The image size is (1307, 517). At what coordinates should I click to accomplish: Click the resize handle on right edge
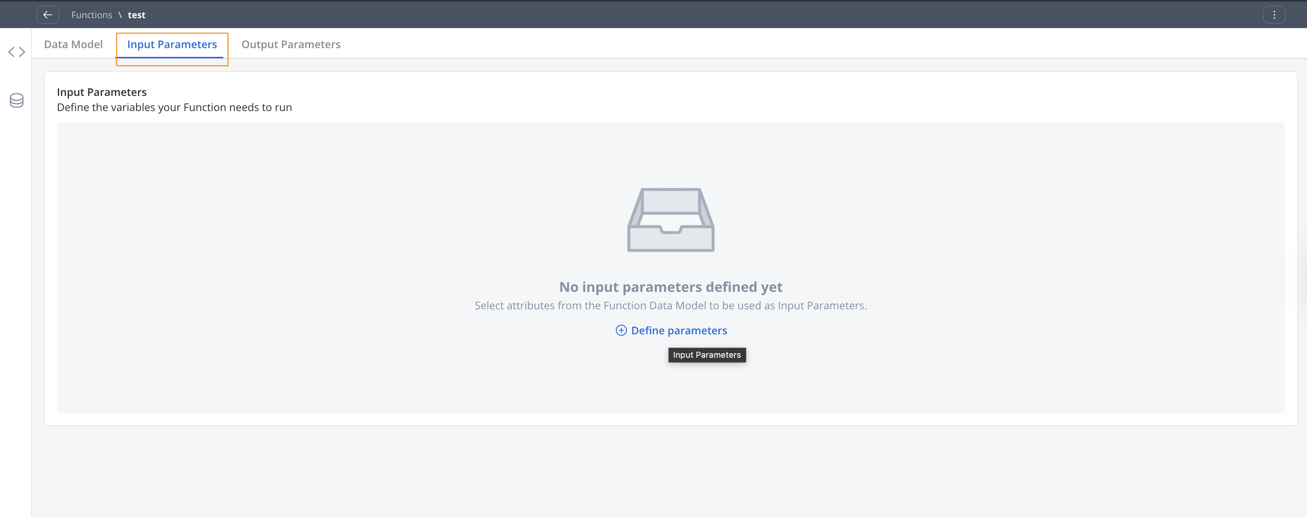tap(1304, 274)
